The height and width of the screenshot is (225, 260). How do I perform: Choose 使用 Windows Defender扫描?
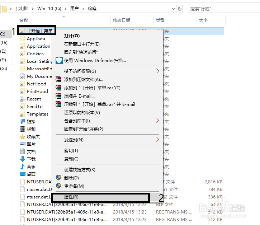pos(107,61)
